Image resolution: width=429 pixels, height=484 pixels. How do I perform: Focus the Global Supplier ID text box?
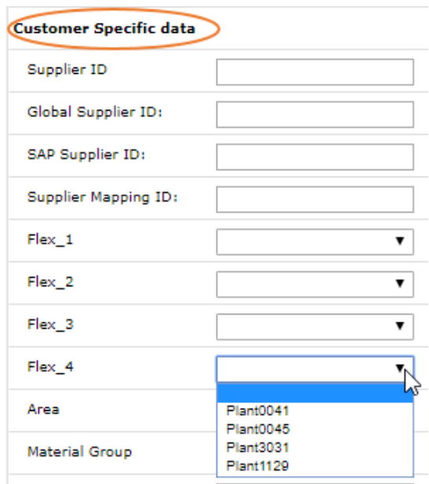point(314,115)
